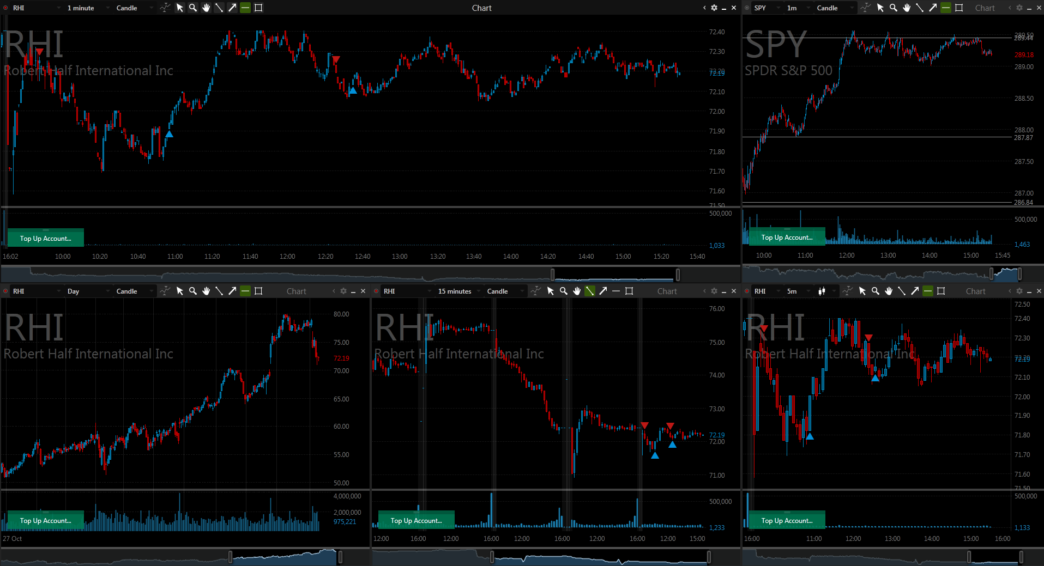Toggle horizontal line tool in RHI 5m chart

pos(928,291)
